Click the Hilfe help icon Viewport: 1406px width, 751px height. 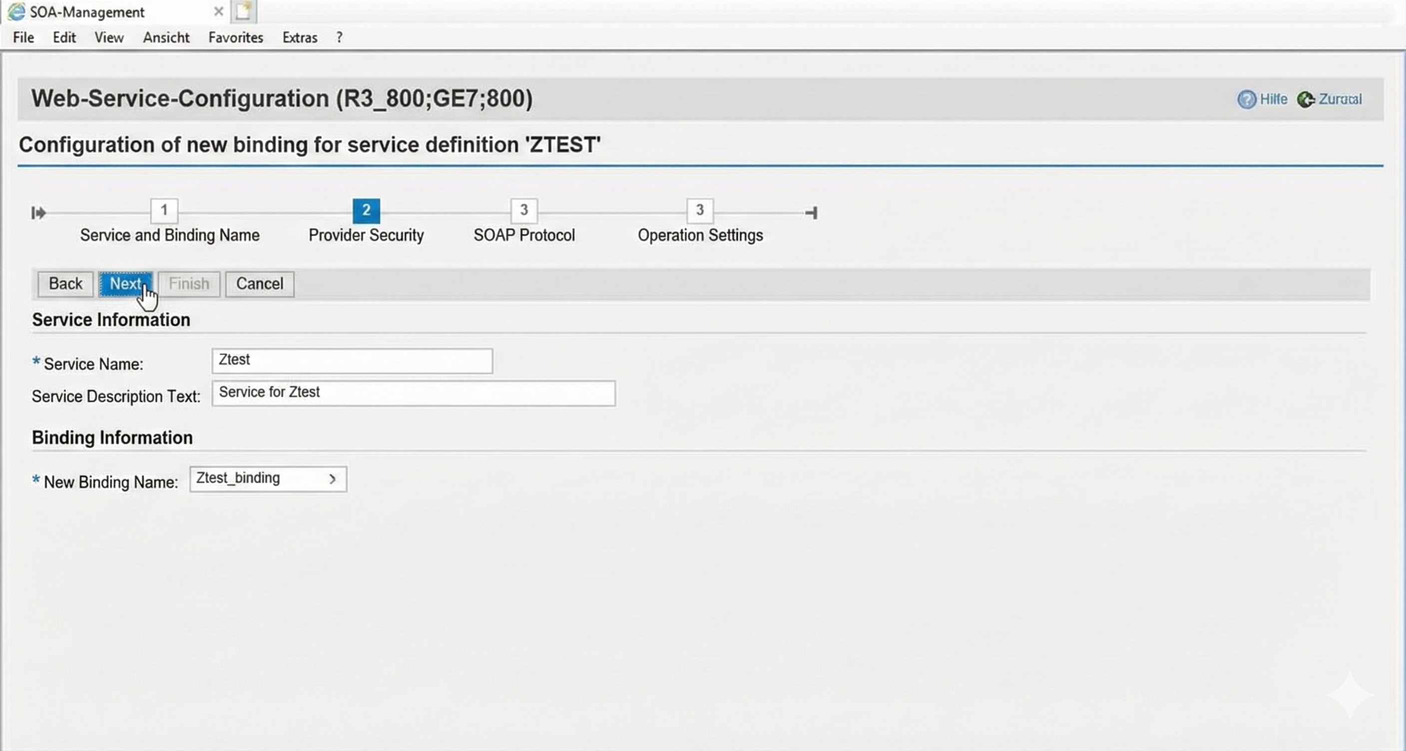(x=1246, y=99)
